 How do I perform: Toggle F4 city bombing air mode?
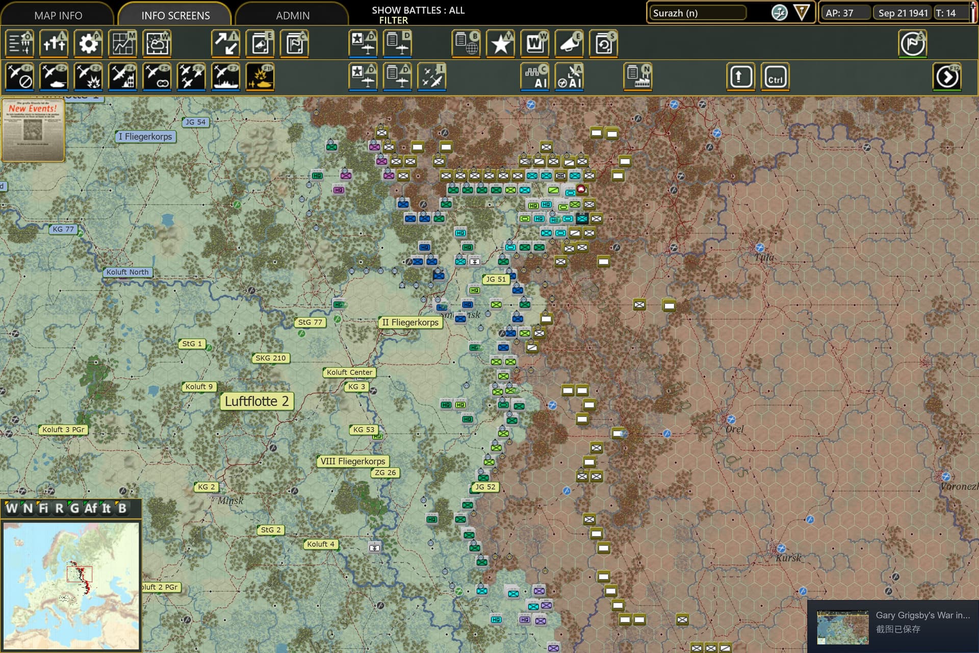(x=123, y=77)
